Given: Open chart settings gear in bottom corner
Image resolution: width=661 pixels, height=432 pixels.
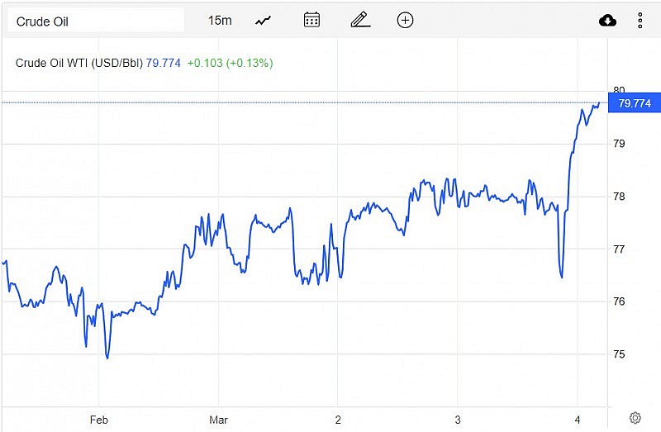Looking at the screenshot, I should (635, 418).
